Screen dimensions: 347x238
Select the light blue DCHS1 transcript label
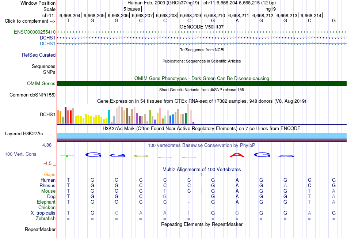(x=47, y=44)
